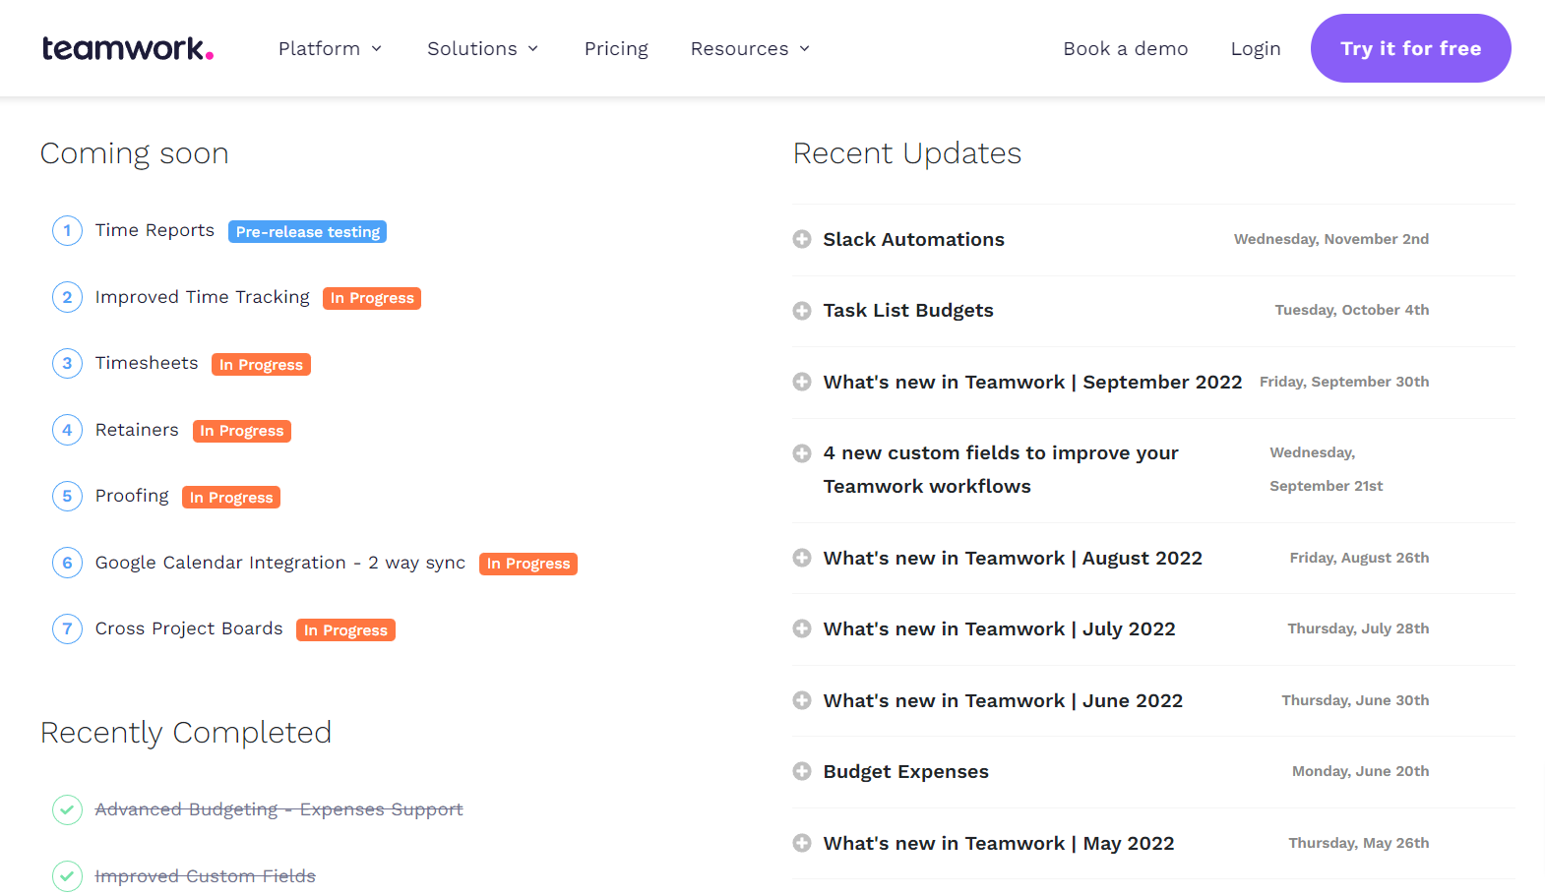
Task: Expand the May 2022 update plus icon
Action: 802,843
